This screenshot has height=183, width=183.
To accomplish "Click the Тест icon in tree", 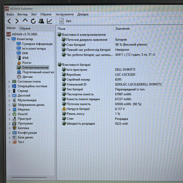I will (x=14, y=142).
